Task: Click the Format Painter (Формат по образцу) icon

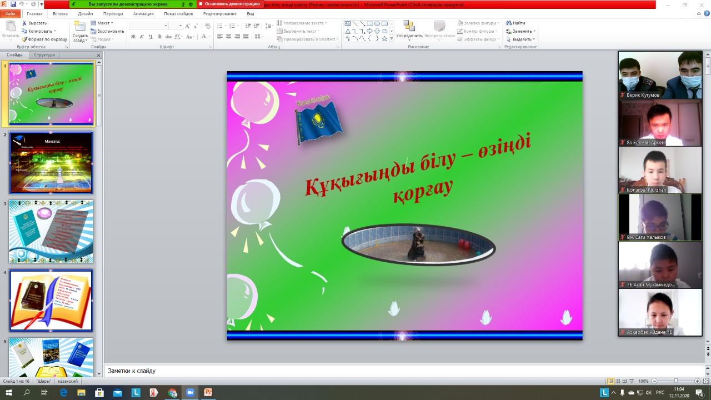Action: [x=24, y=39]
